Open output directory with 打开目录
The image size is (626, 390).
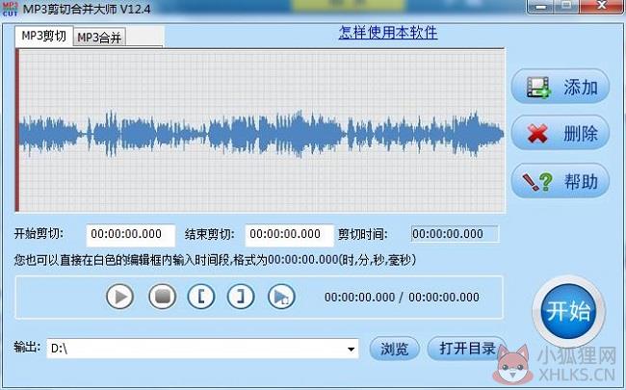point(467,349)
